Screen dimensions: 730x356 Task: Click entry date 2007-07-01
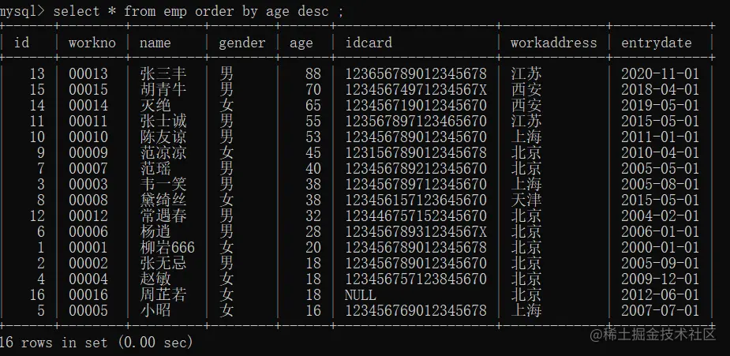tap(661, 311)
